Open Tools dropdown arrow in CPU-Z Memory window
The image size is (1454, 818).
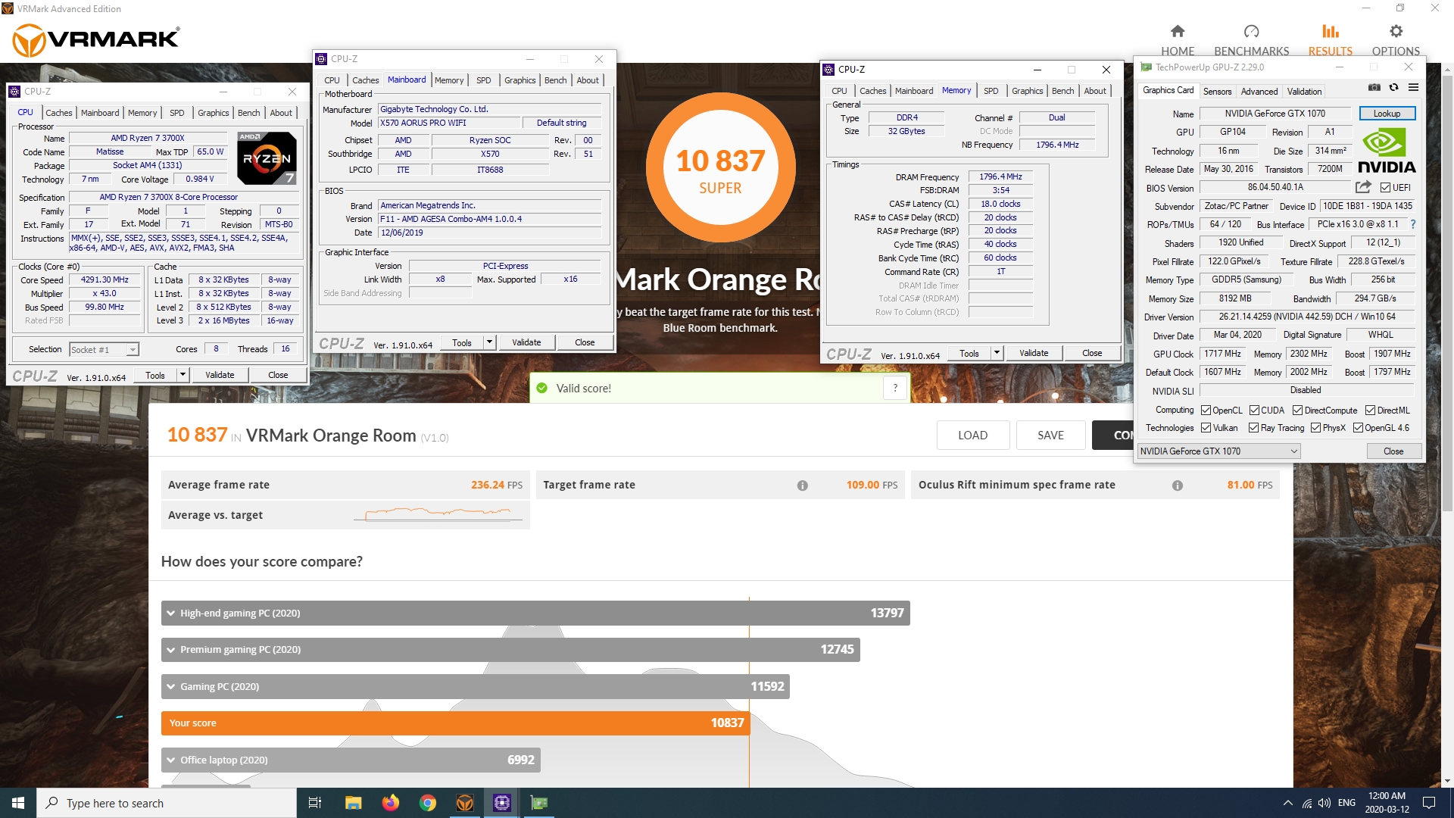click(997, 353)
